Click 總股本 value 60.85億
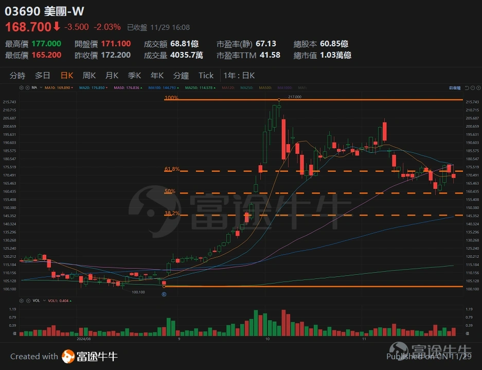 tap(334, 44)
